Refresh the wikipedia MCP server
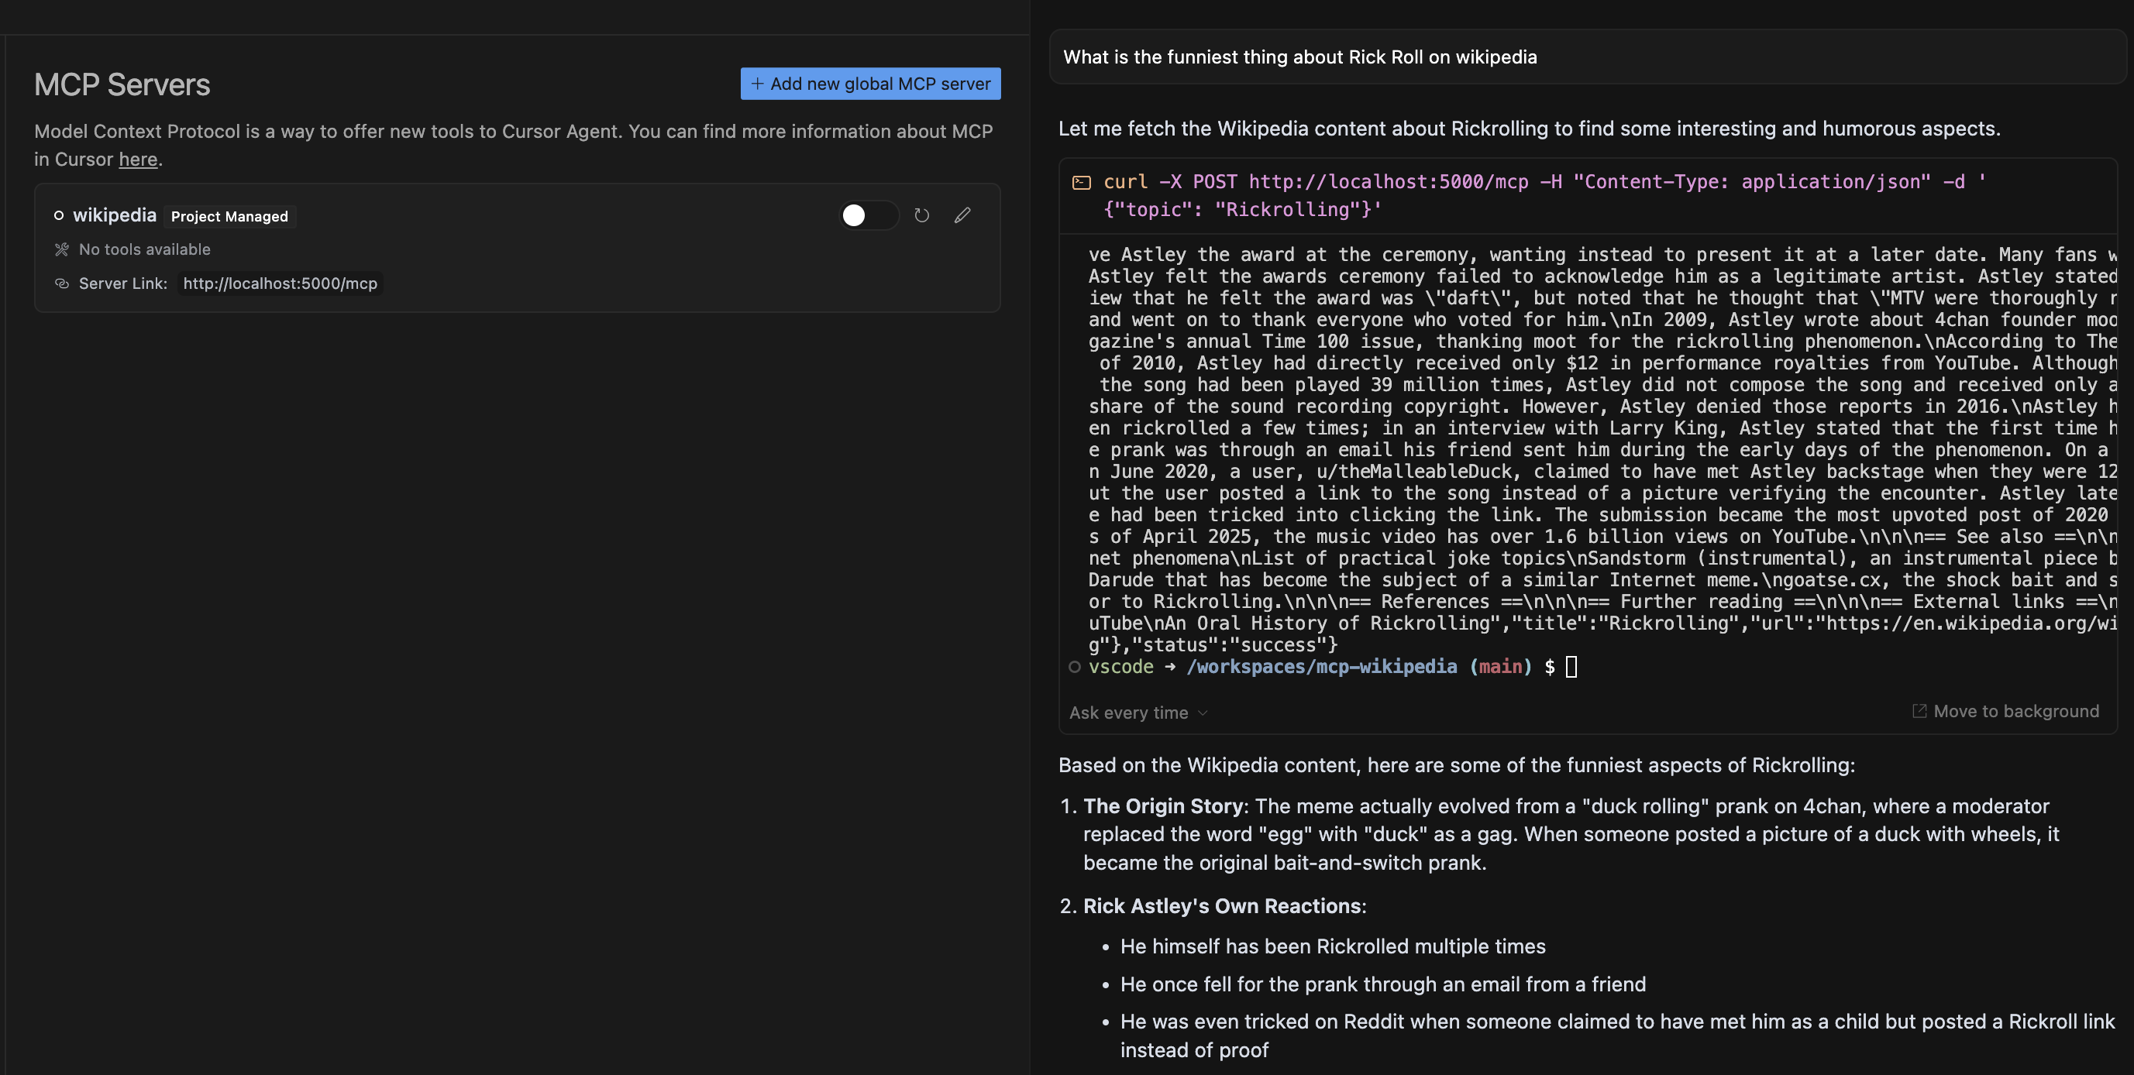2134x1075 pixels. point(921,215)
